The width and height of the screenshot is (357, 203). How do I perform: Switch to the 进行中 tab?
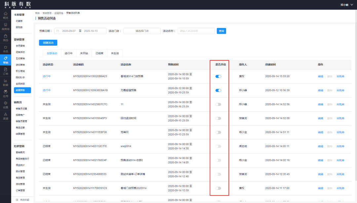(x=68, y=53)
